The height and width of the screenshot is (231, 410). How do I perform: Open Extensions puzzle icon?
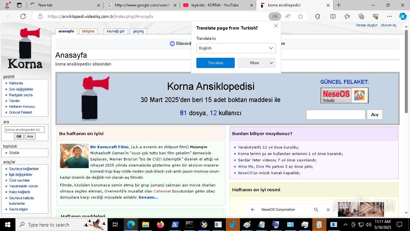(x=317, y=16)
